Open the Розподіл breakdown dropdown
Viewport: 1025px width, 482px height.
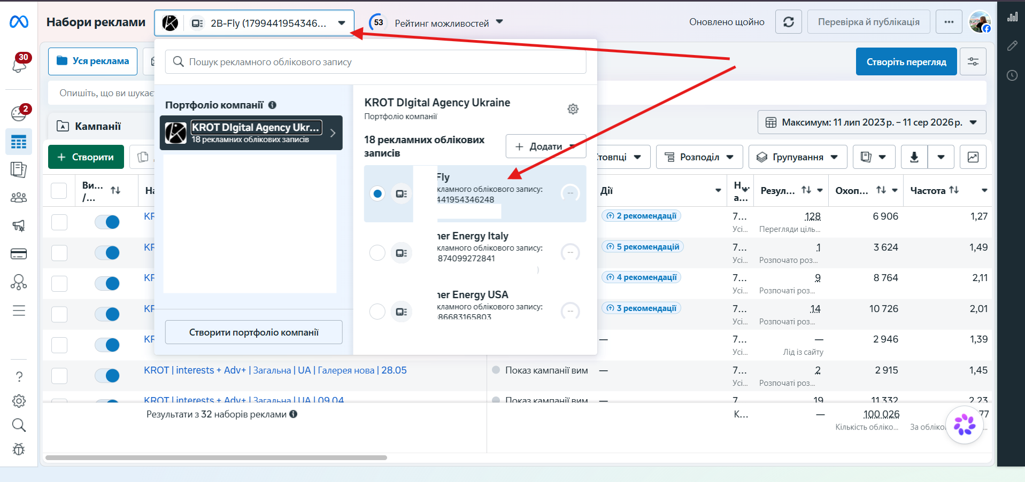[699, 157]
